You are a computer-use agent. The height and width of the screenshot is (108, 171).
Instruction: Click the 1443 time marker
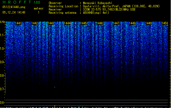point(51,23)
